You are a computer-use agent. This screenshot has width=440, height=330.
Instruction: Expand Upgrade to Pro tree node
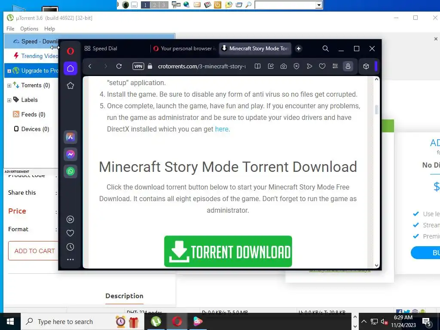[9, 71]
